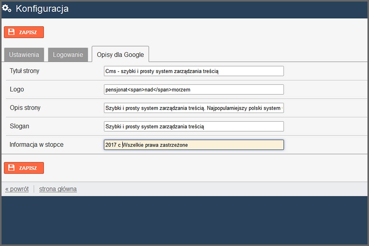Click into the Logo input field

194,89
